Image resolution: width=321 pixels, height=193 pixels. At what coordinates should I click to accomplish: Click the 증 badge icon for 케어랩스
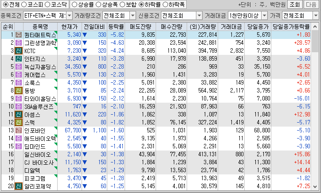(x=19, y=75)
